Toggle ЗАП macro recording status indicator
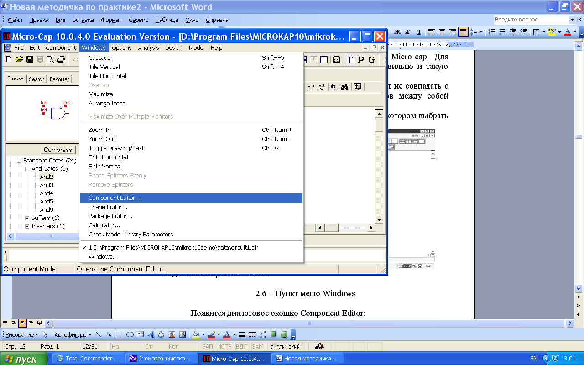 (x=207, y=347)
